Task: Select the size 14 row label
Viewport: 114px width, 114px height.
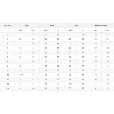Action: click(x=8, y=88)
